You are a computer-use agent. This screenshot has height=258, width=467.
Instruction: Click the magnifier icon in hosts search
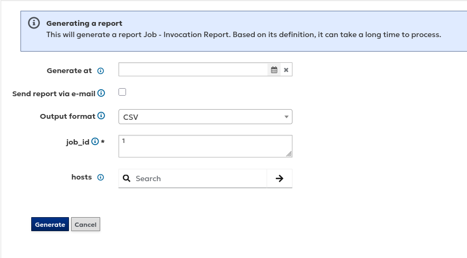127,178
